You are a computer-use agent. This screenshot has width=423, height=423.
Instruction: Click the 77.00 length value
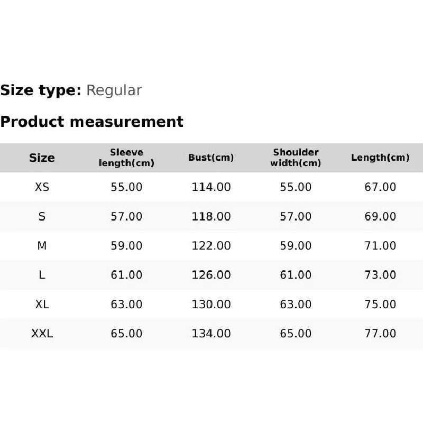coord(380,334)
